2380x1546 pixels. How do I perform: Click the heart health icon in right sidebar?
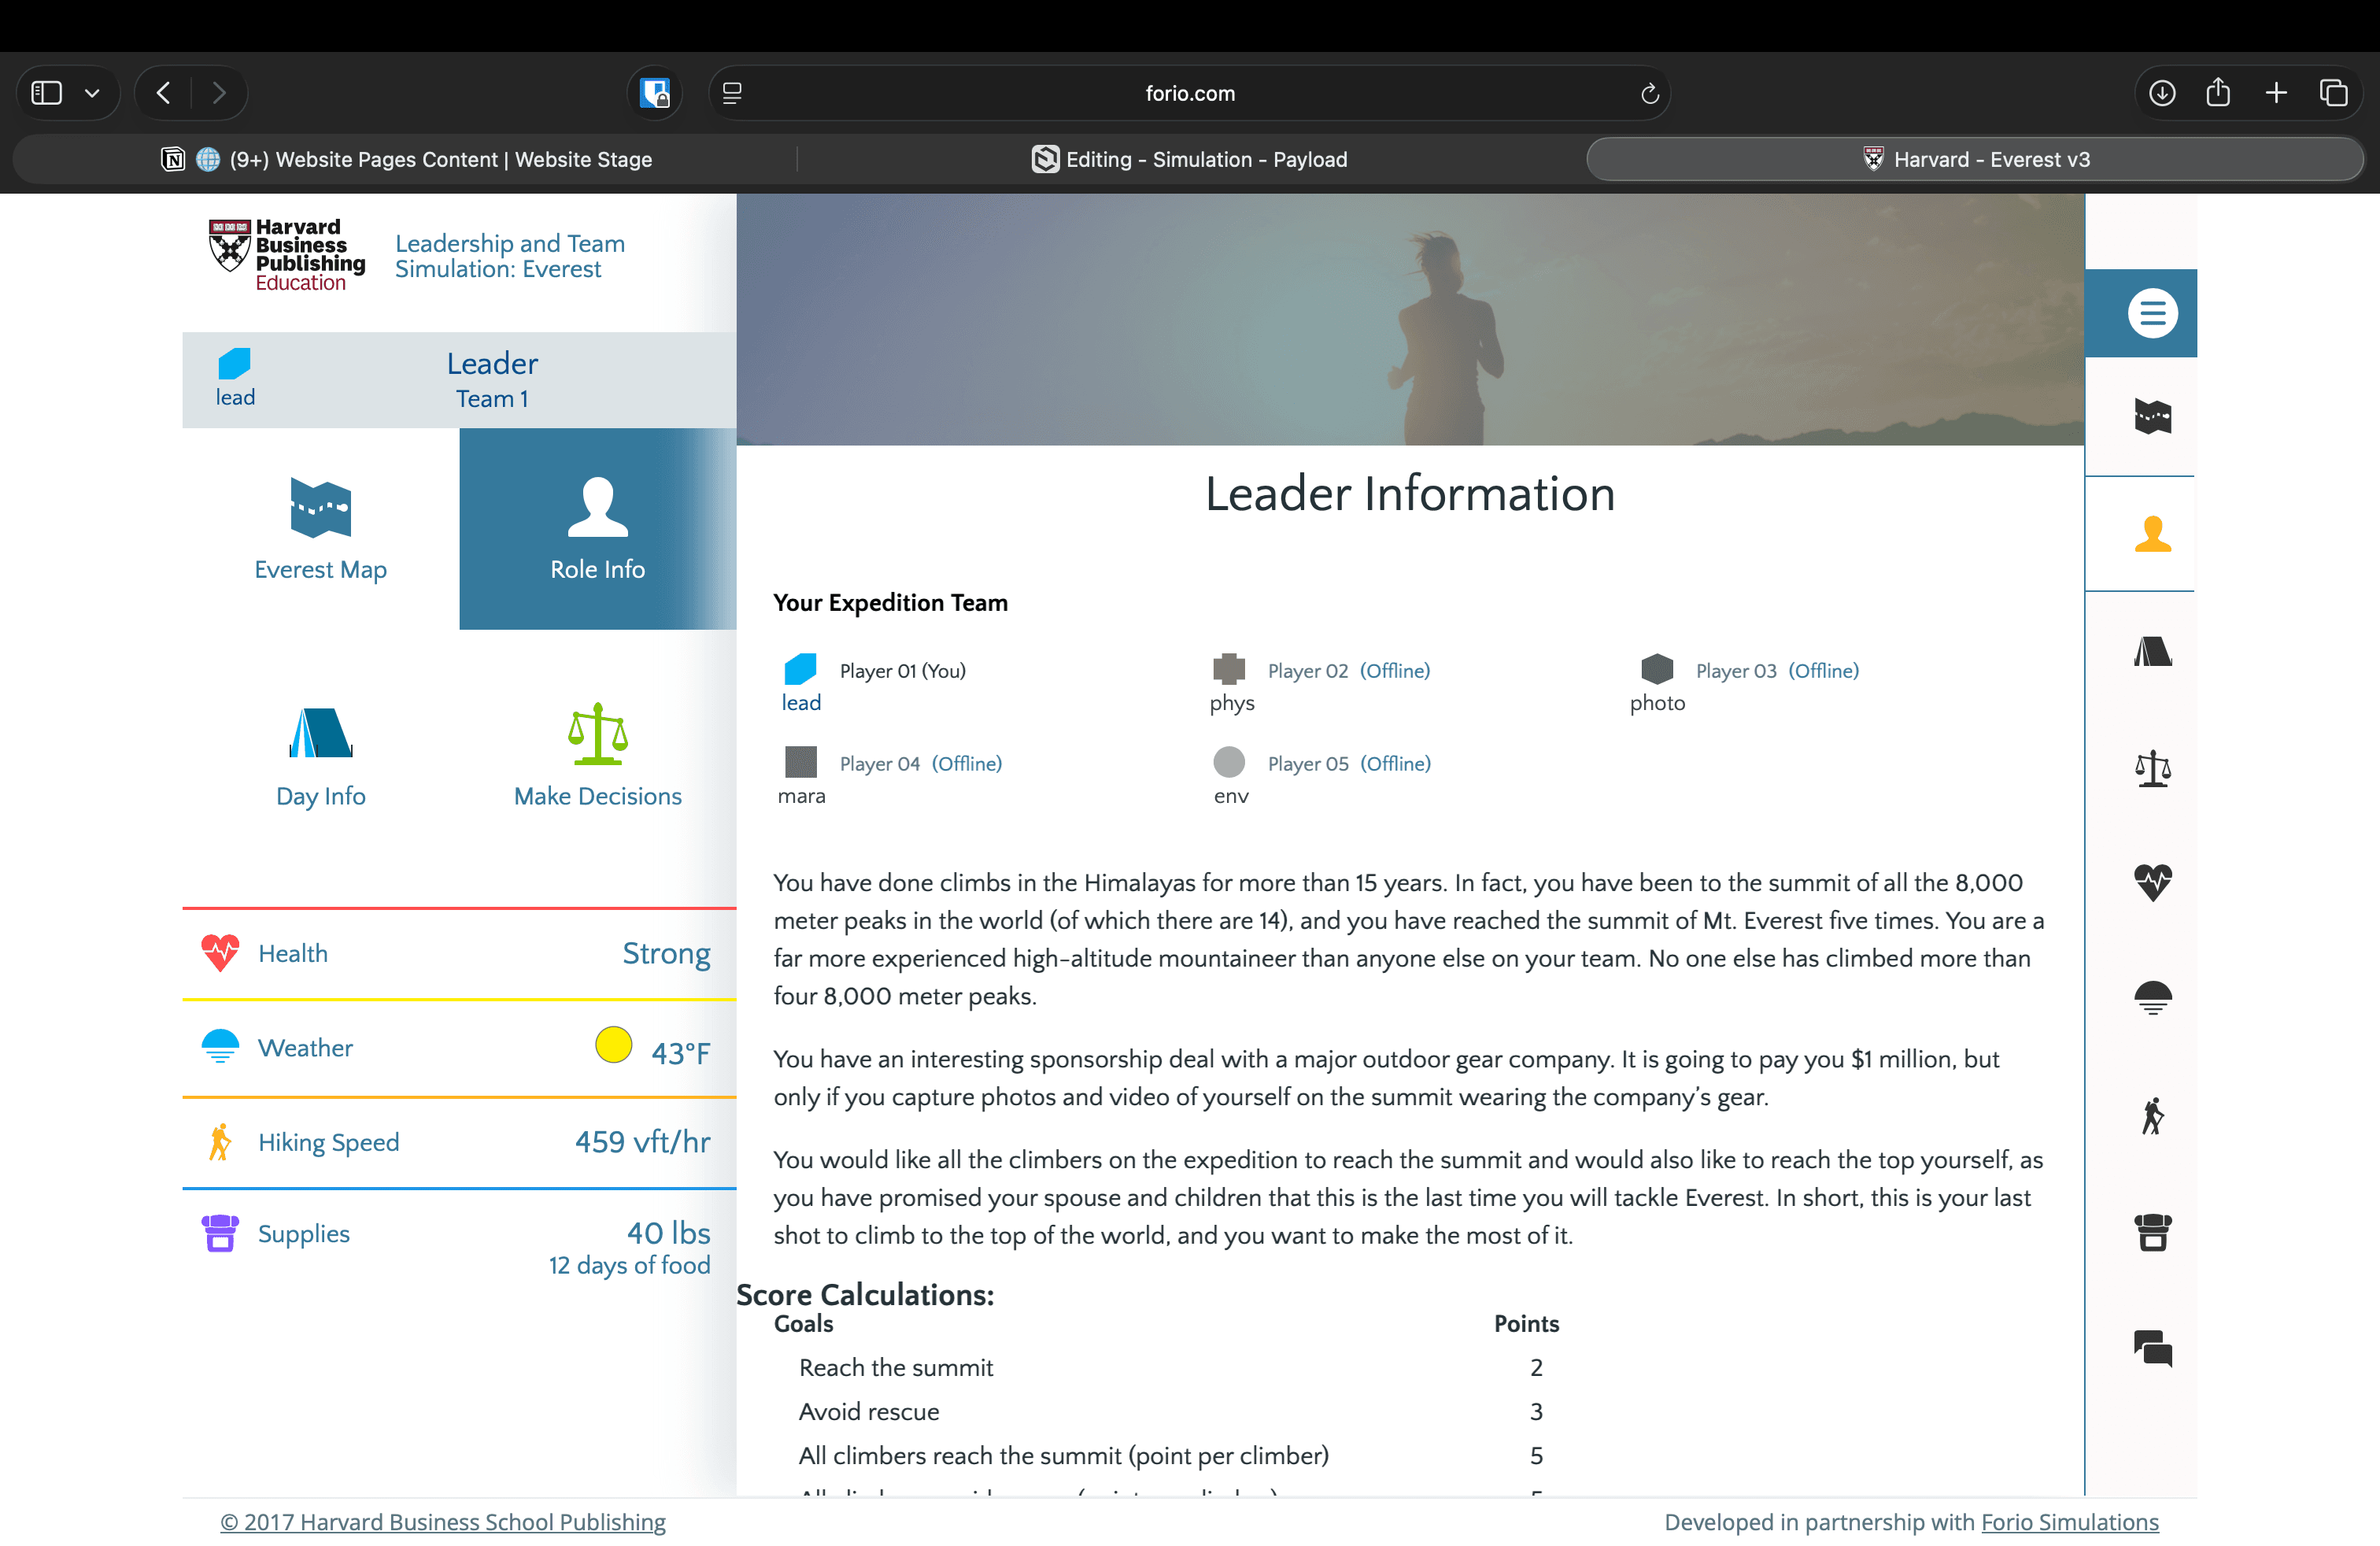tap(2152, 882)
